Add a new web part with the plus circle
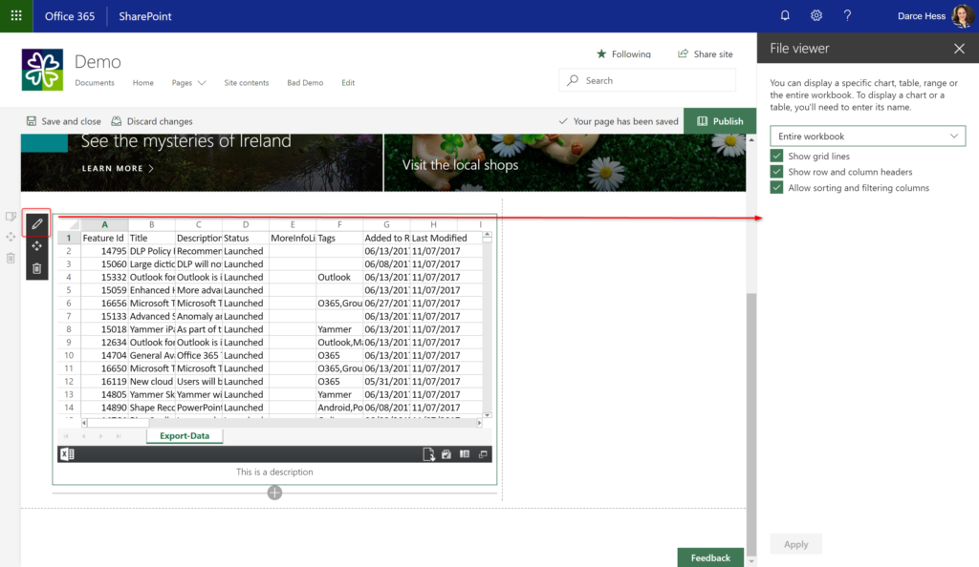 point(274,493)
